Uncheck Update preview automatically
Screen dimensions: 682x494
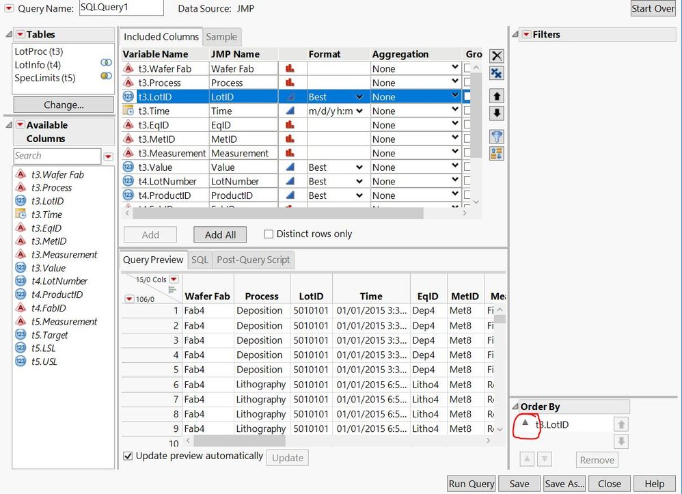pyautogui.click(x=128, y=456)
